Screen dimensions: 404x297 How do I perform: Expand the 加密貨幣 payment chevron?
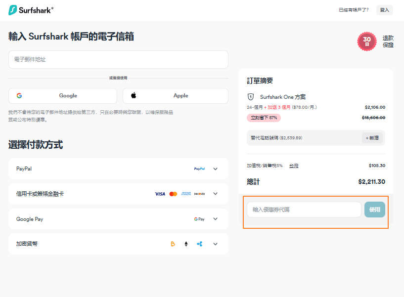point(215,244)
